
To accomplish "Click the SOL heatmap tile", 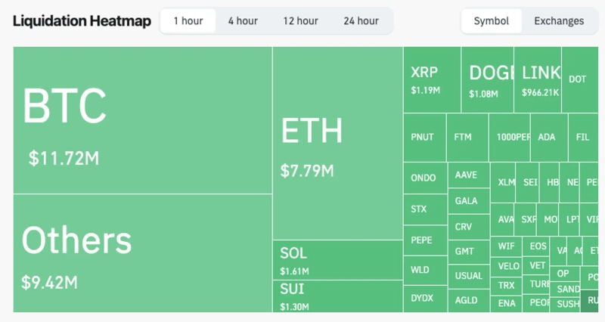I will pos(337,260).
